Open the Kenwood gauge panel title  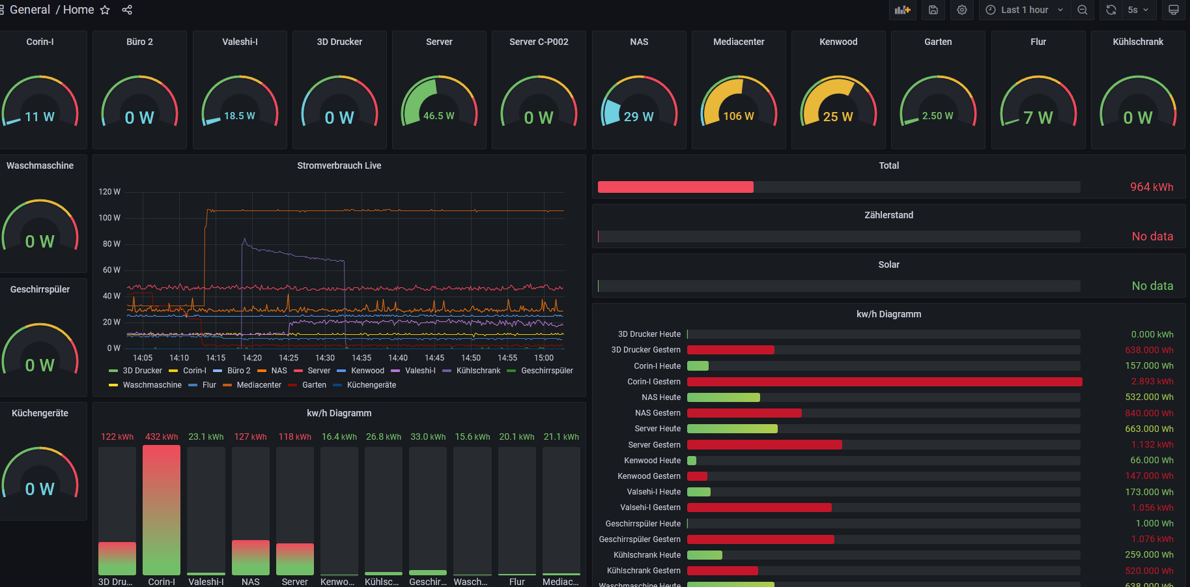[x=838, y=42]
